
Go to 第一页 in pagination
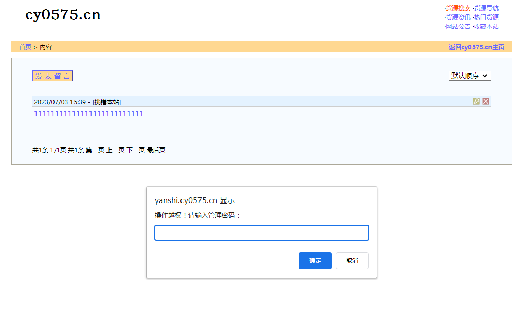point(95,150)
